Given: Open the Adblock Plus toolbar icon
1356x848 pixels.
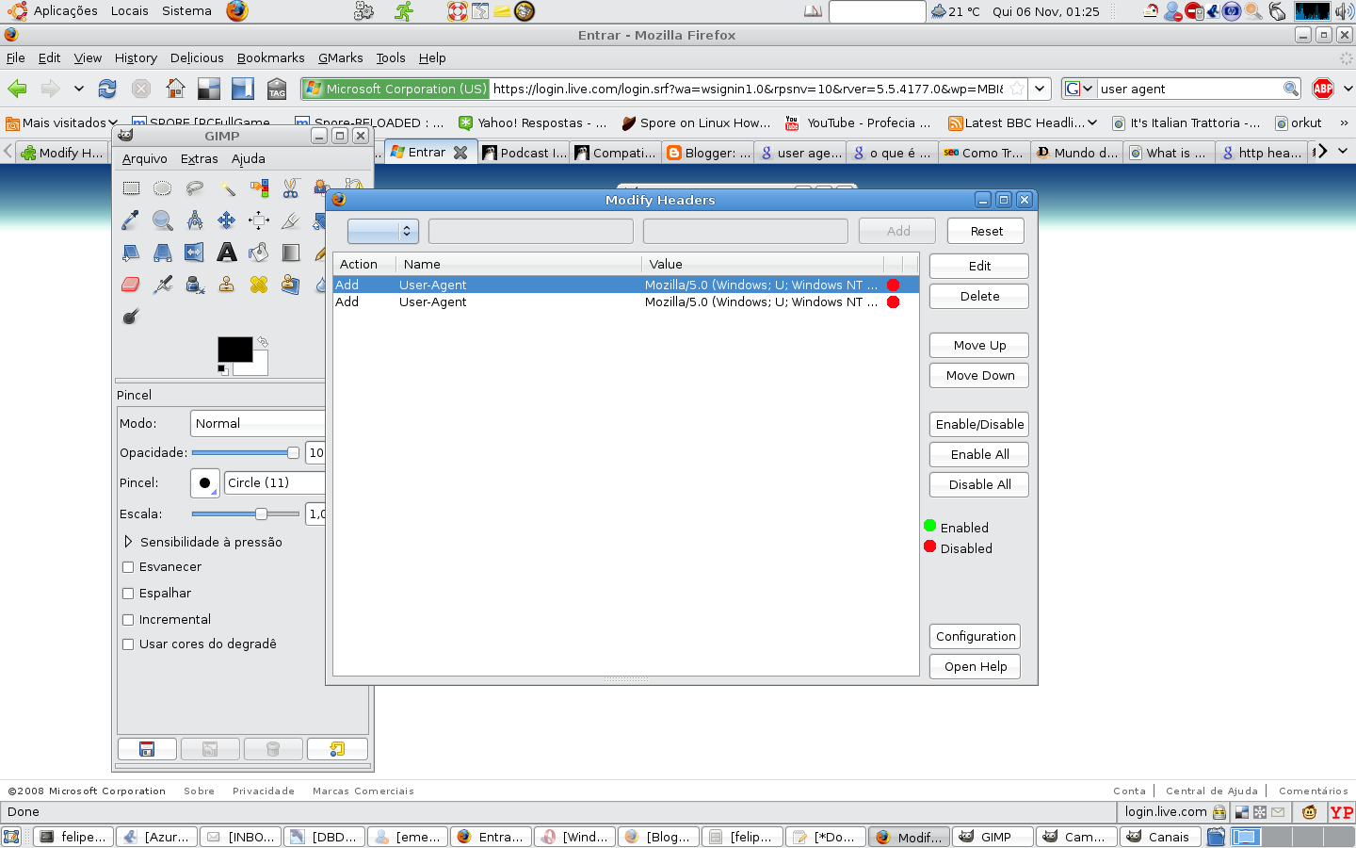Looking at the screenshot, I should pyautogui.click(x=1323, y=89).
